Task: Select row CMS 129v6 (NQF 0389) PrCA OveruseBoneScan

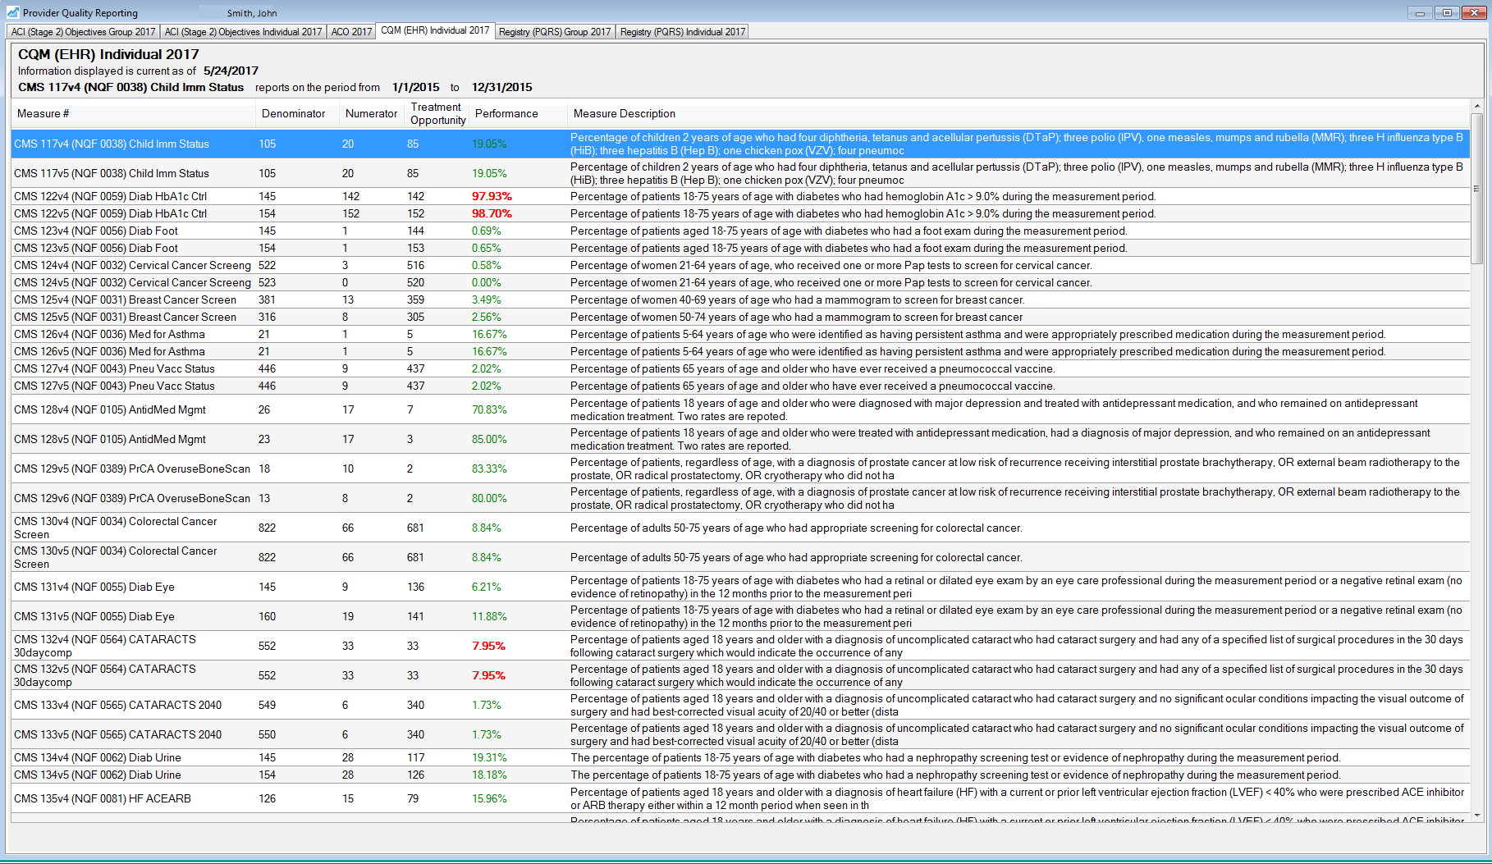Action: point(740,498)
